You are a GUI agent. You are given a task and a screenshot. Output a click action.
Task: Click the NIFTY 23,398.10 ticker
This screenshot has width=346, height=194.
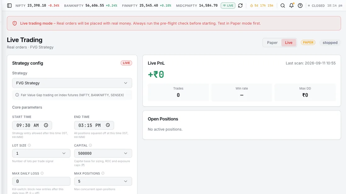pyautogui.click(x=37, y=6)
